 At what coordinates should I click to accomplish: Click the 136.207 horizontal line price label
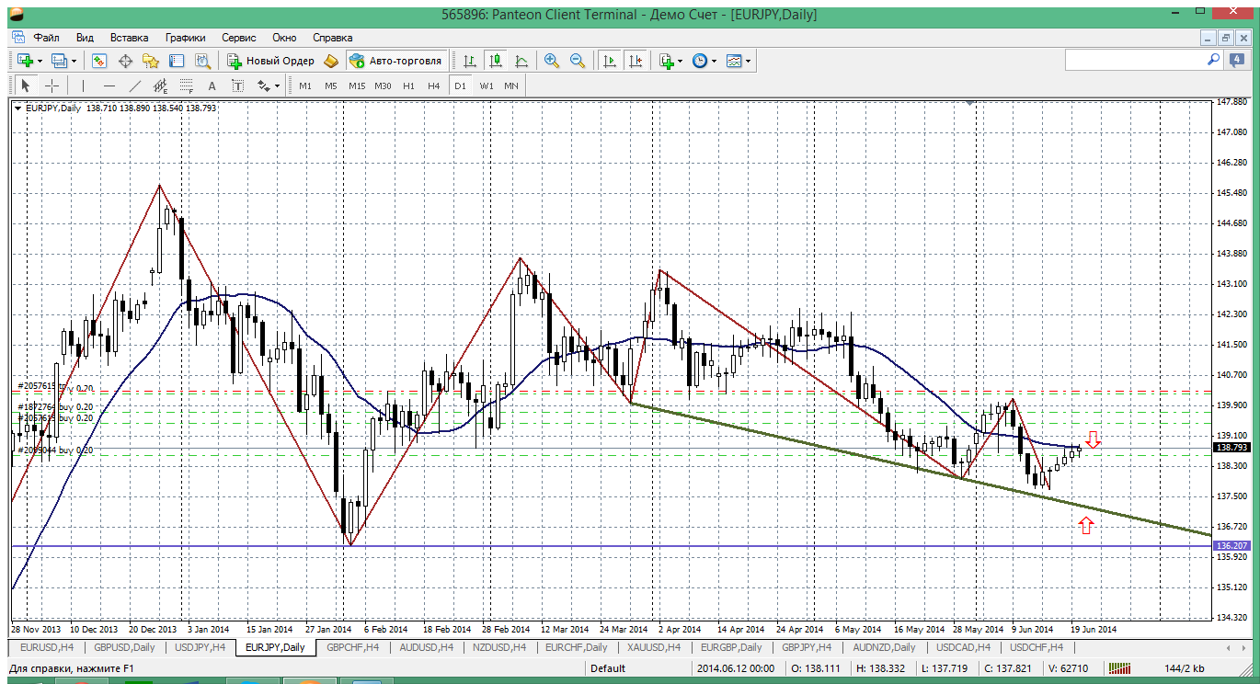[1230, 545]
